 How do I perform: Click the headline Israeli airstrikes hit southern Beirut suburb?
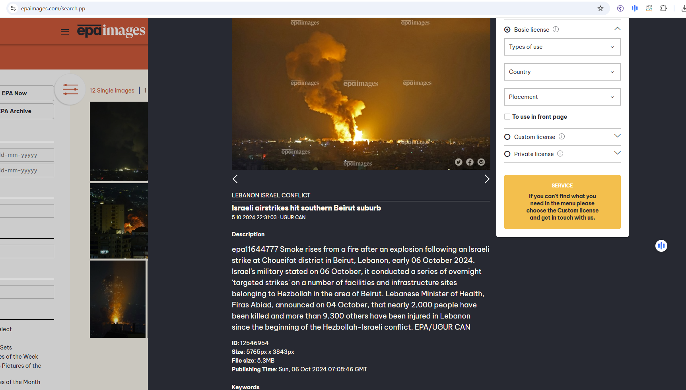(x=306, y=208)
